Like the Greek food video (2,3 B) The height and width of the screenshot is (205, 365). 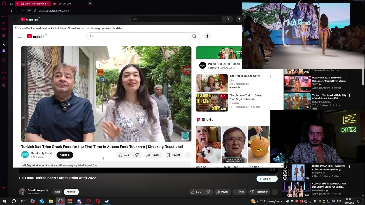[124, 155]
